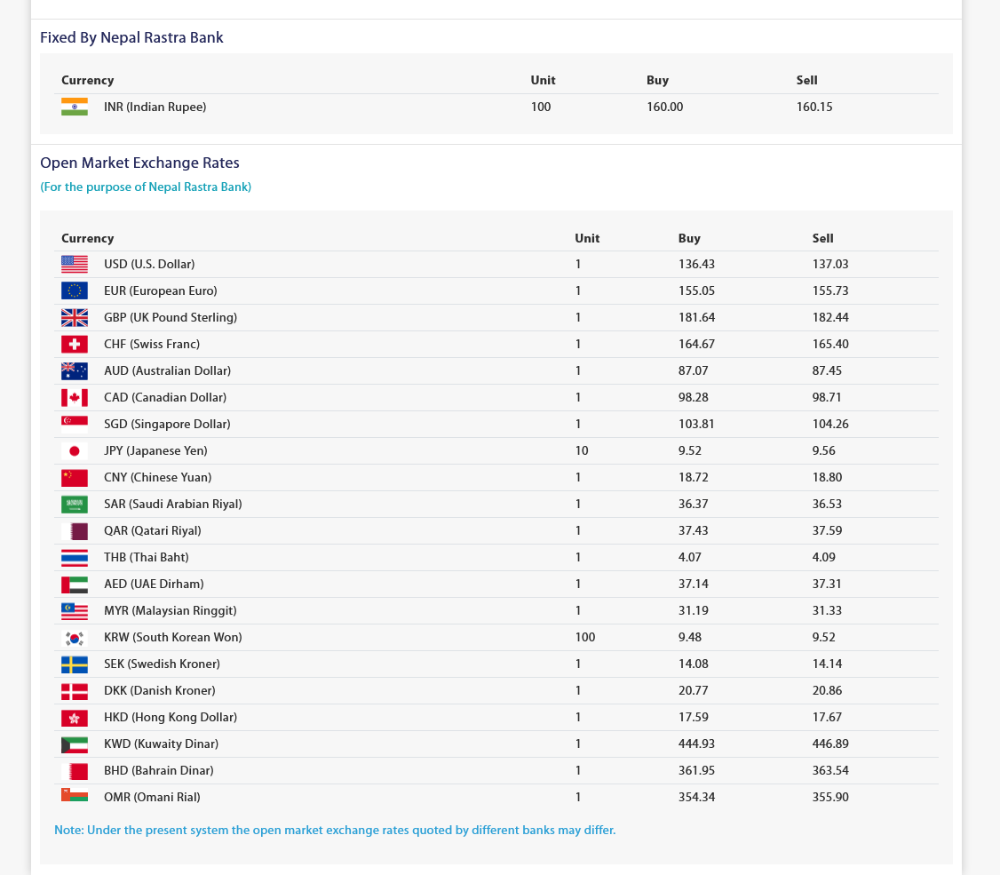
Task: Click the Japanese flag icon
Action: 75,450
